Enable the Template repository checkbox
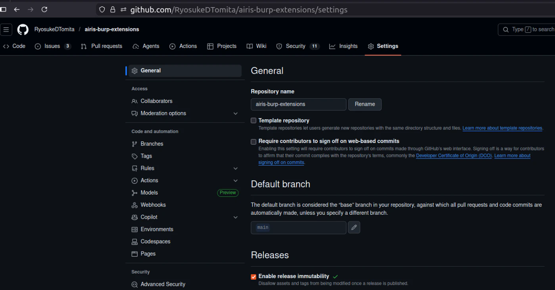This screenshot has width=555, height=290. pyautogui.click(x=253, y=120)
